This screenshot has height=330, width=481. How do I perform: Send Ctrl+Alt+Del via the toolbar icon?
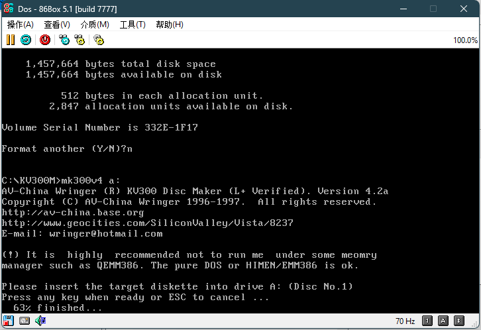(64, 40)
